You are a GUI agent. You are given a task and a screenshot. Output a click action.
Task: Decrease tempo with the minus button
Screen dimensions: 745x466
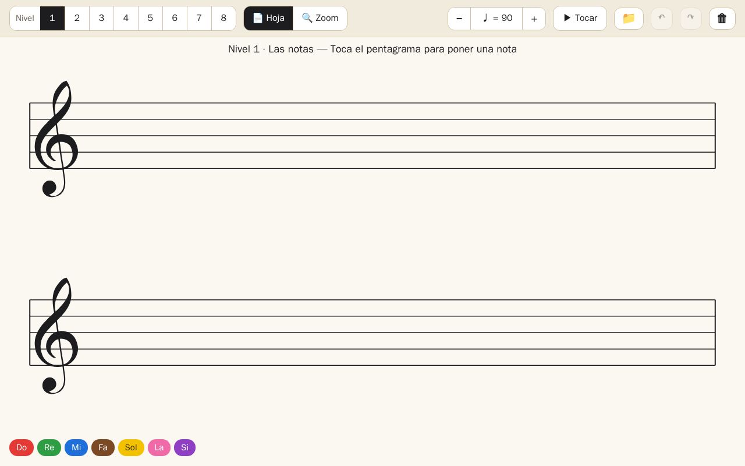459,19
